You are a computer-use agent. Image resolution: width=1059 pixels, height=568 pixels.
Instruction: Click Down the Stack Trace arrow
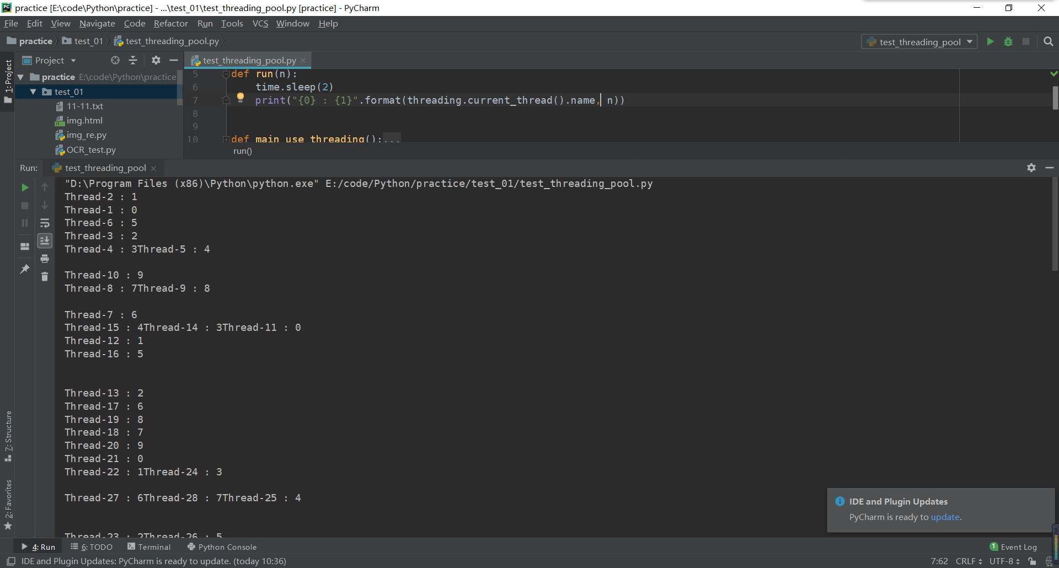click(45, 205)
